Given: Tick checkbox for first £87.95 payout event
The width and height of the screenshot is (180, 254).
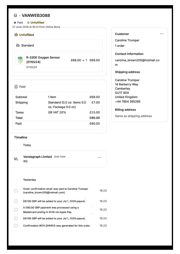Looking at the screenshot, I should coord(16,201).
